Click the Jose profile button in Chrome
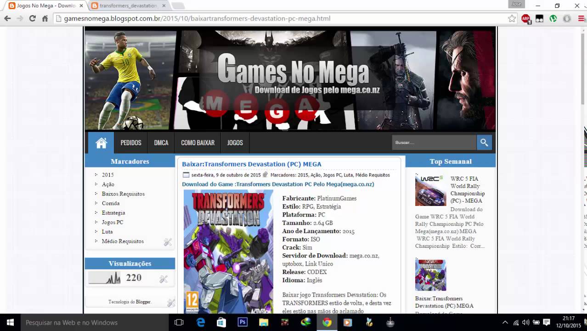This screenshot has width=587, height=331. pos(517,4)
